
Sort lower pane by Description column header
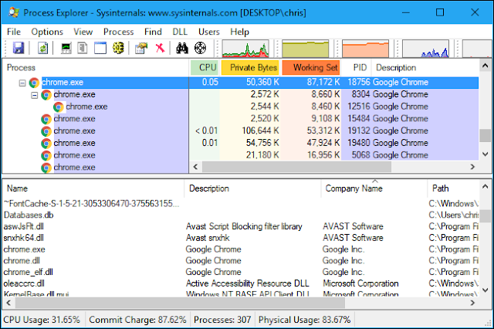click(253, 188)
